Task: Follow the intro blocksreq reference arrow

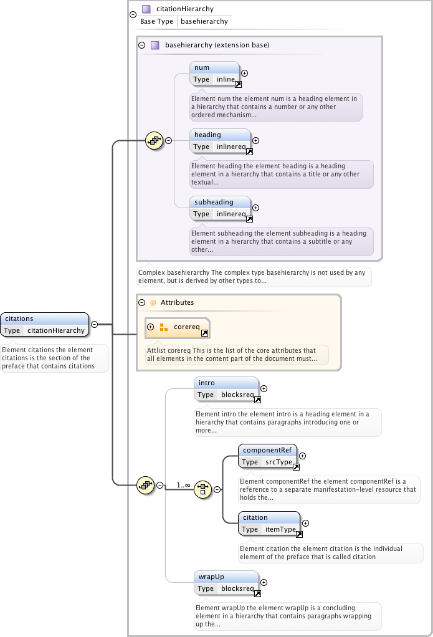Action: point(257,400)
